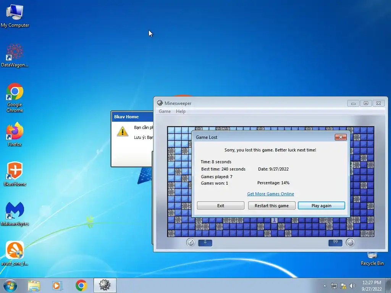Open Action Center flag icon
The height and width of the screenshot is (293, 391).
343,286
